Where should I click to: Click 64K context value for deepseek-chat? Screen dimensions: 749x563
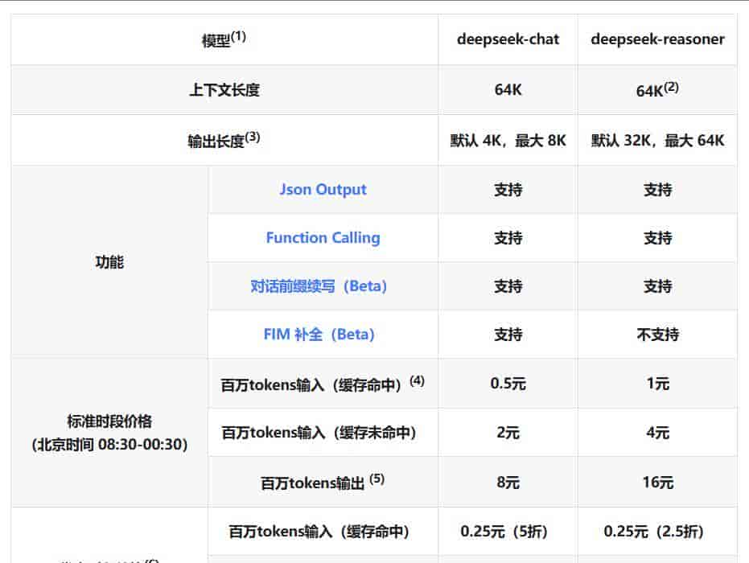[508, 90]
